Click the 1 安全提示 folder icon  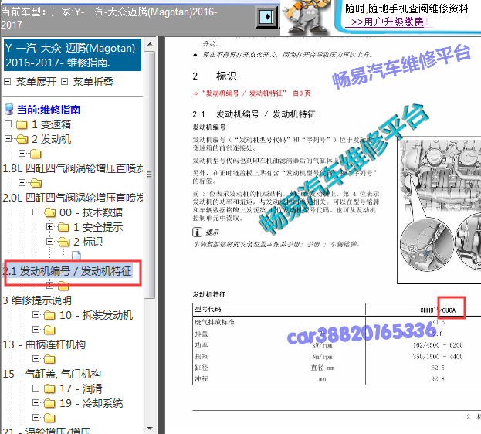63,227
